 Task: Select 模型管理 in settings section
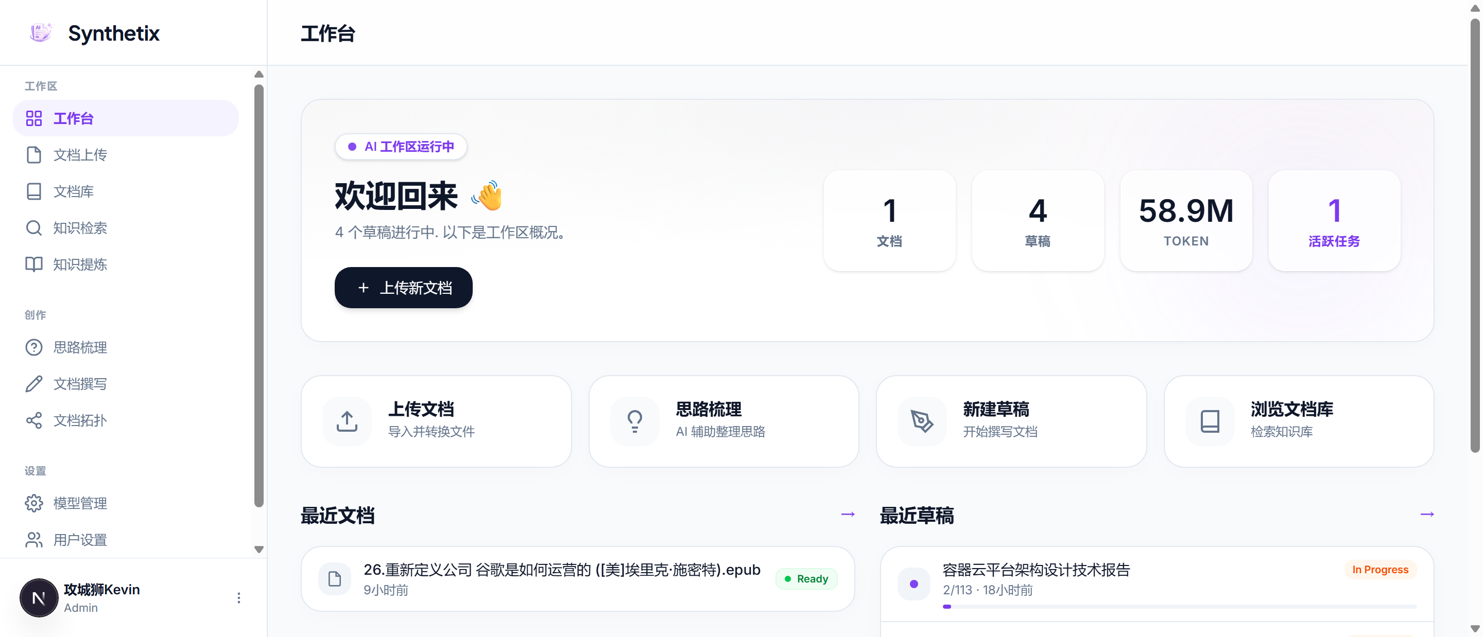126,503
